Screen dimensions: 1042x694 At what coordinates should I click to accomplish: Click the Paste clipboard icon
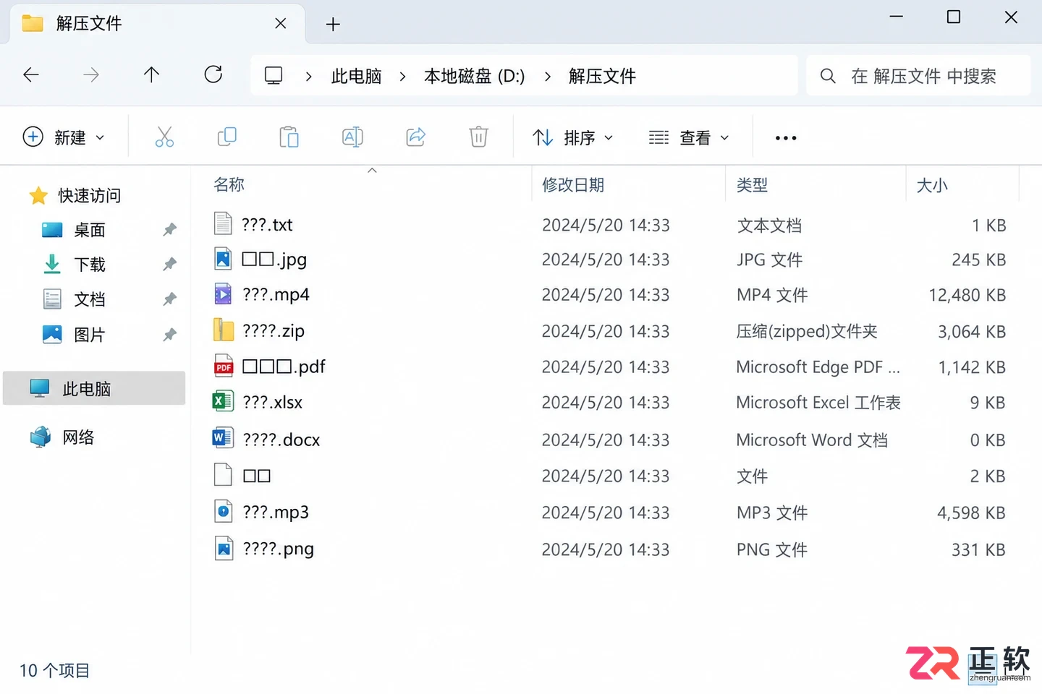289,137
